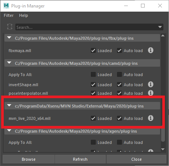Uncheck Auto load for fbxmaya.mll
The width and height of the screenshot is (169, 166).
coord(119,51)
